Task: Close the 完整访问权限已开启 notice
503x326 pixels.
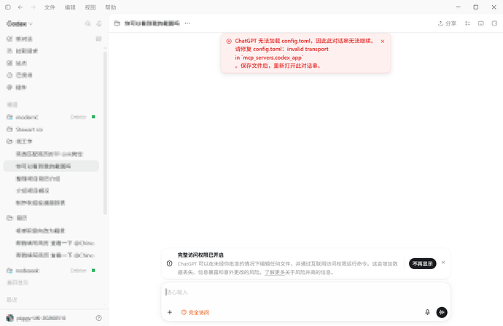Action: [x=443, y=263]
